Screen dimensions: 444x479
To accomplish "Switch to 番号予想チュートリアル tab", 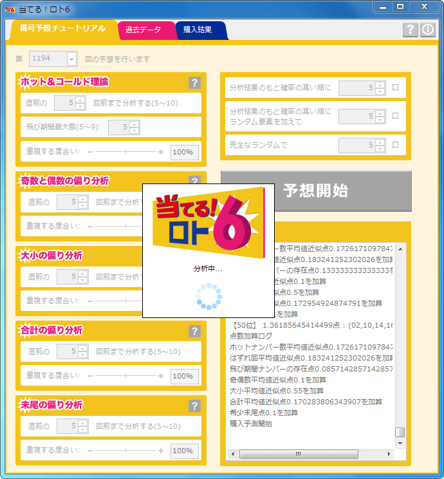I will pyautogui.click(x=62, y=29).
